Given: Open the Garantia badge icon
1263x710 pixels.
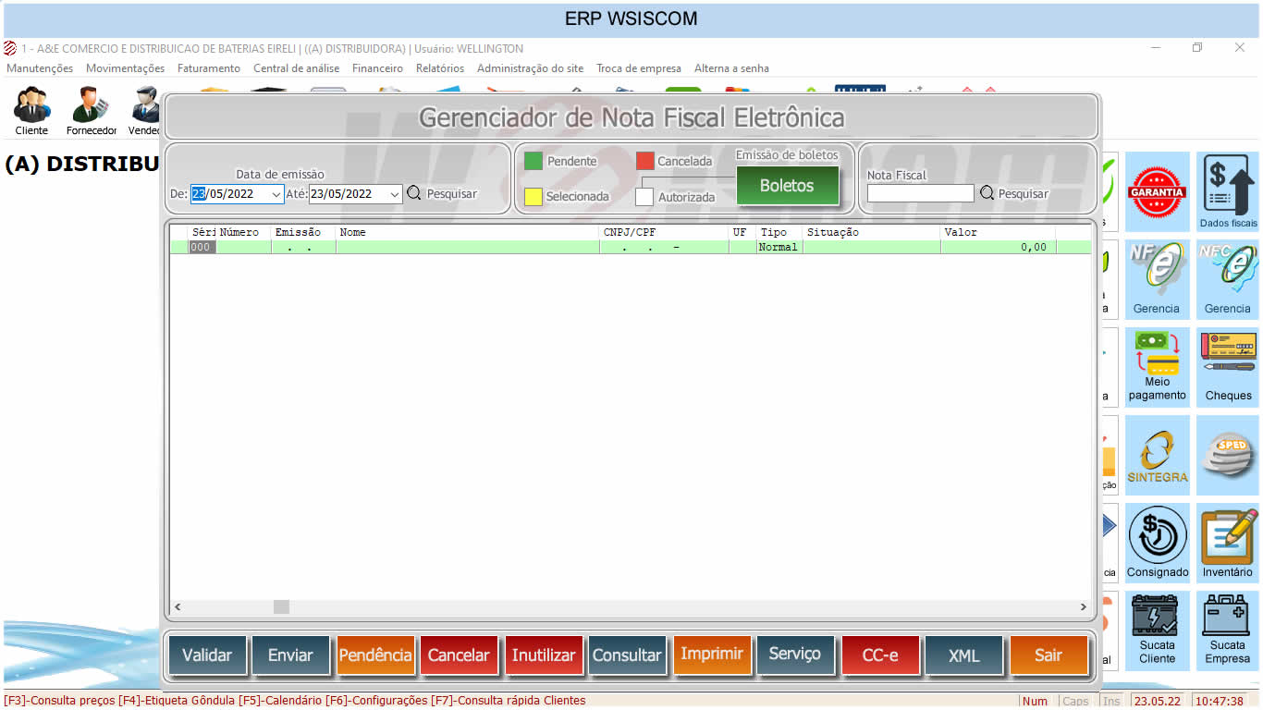Looking at the screenshot, I should [x=1157, y=191].
